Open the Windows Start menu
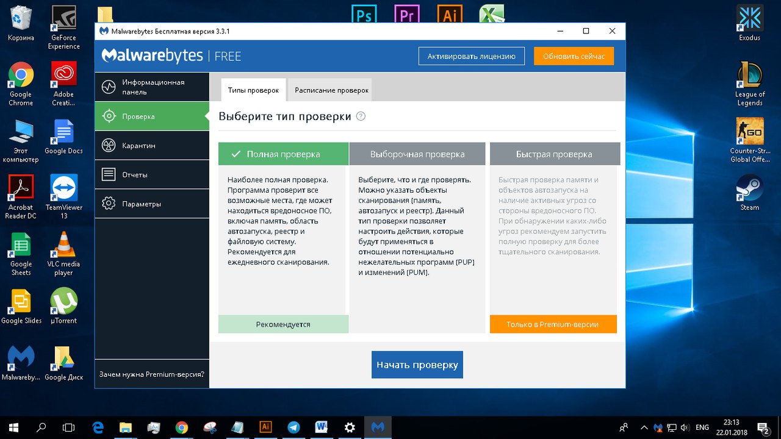Viewport: 781px width, 439px height. click(14, 427)
